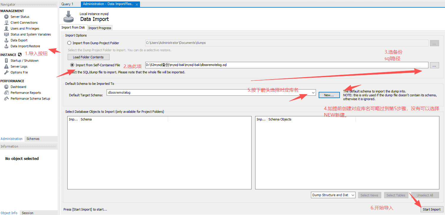Click the Server Logs warning icon
This screenshot has height=215, width=445.
[x=6, y=67]
